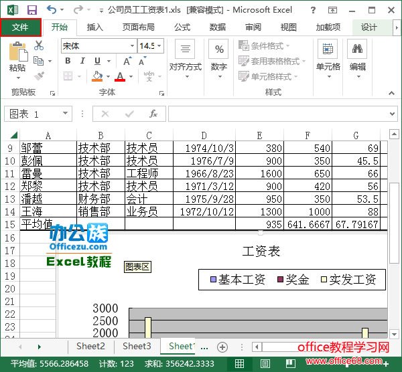Viewport: 402px width, 372px height.
Task: Select the 平均值 cell in row 15
Action: click(x=48, y=224)
